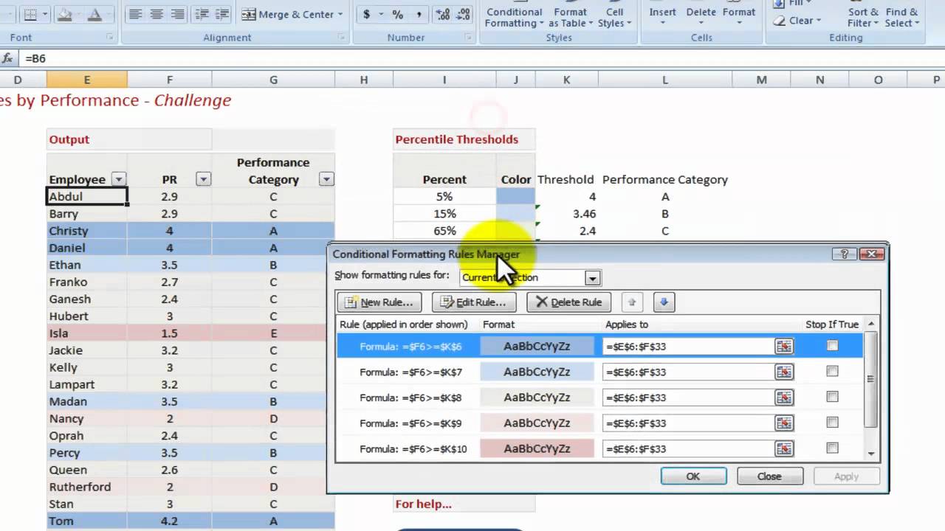Check Stop If True for $K$7 rule
945x531 pixels.
click(x=833, y=372)
